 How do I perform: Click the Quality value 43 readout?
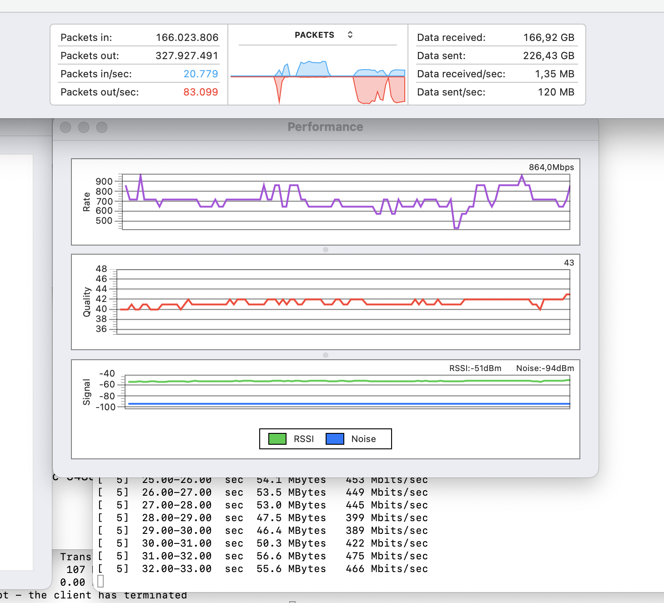569,263
